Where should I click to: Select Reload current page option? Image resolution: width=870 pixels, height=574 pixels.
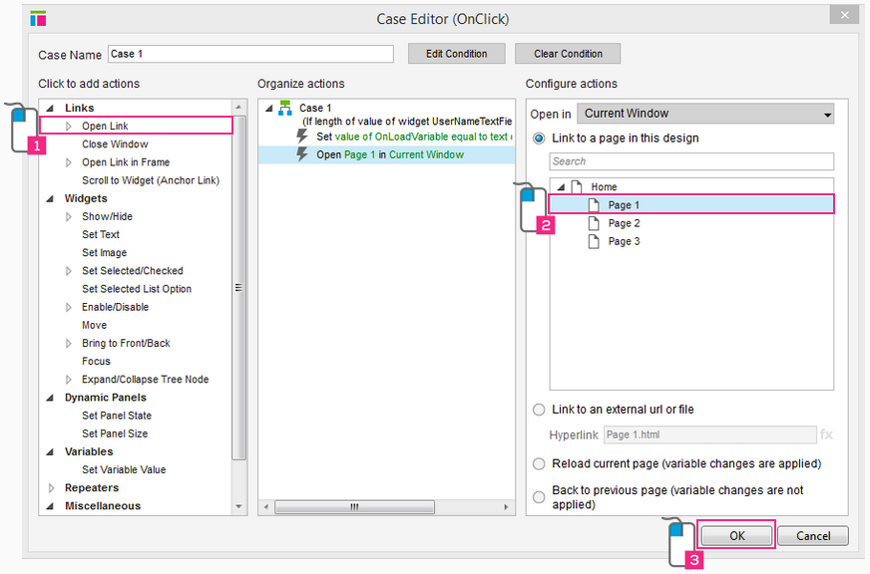point(540,464)
